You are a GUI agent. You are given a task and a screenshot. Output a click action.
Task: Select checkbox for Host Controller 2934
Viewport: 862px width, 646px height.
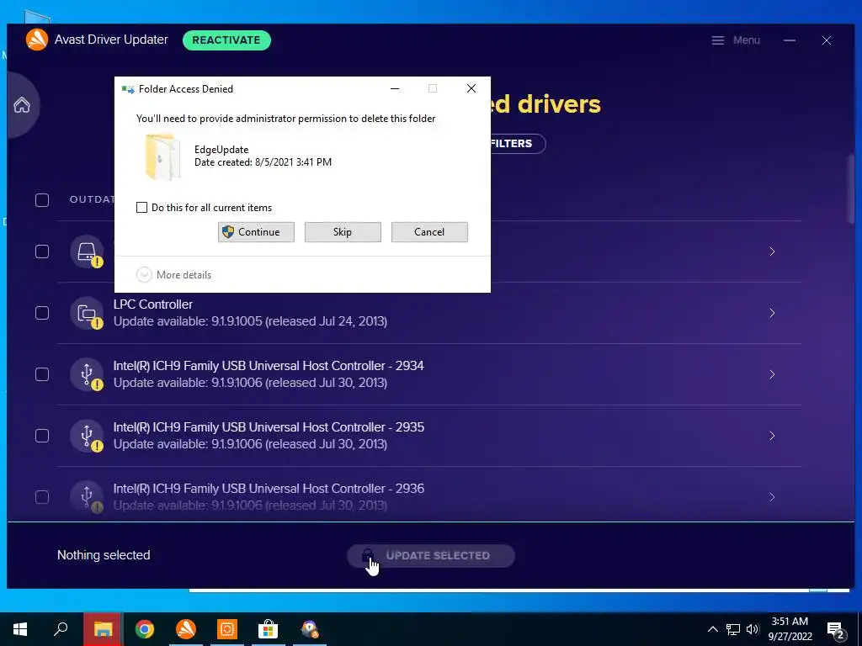click(42, 374)
